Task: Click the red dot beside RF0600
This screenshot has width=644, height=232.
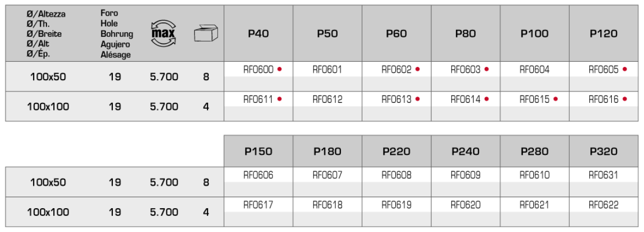Action: point(279,69)
